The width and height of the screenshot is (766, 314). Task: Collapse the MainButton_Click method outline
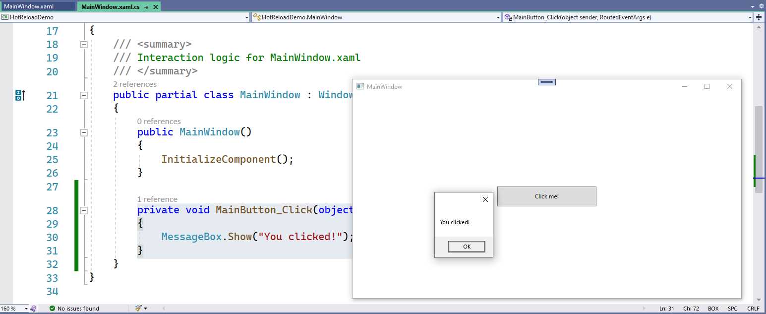84,210
